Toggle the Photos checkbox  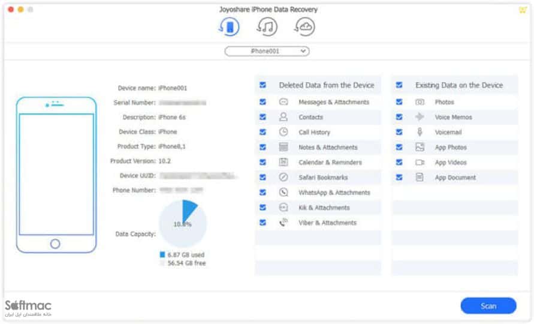coord(399,102)
